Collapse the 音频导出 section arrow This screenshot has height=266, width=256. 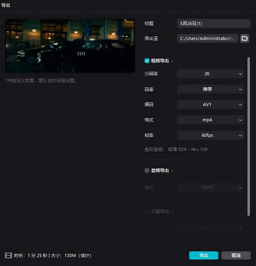pyautogui.click(x=172, y=171)
